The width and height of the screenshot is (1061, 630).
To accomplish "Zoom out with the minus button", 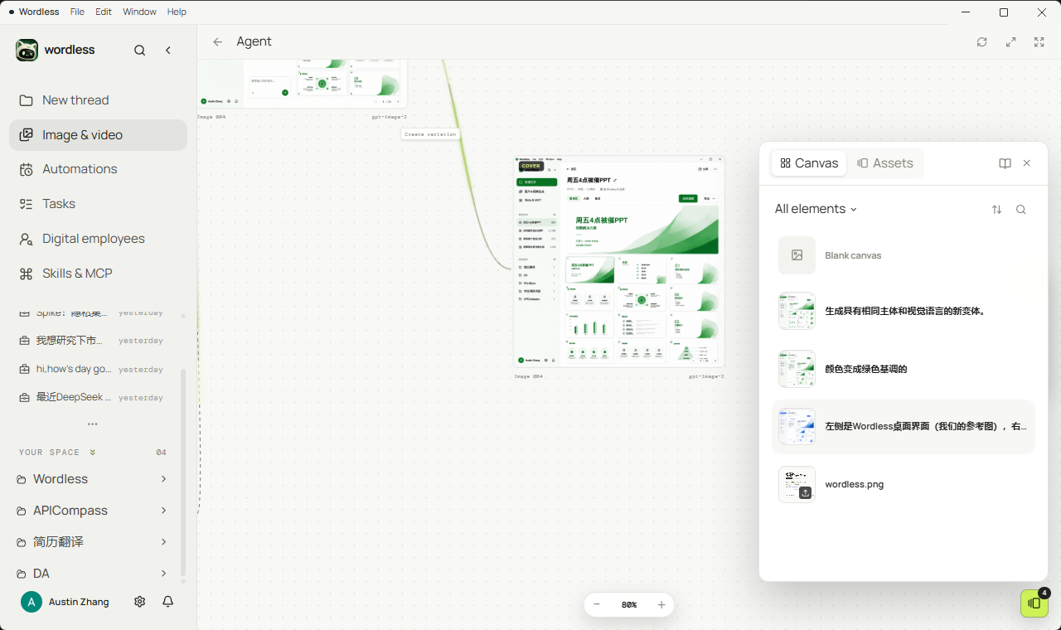I will point(597,605).
